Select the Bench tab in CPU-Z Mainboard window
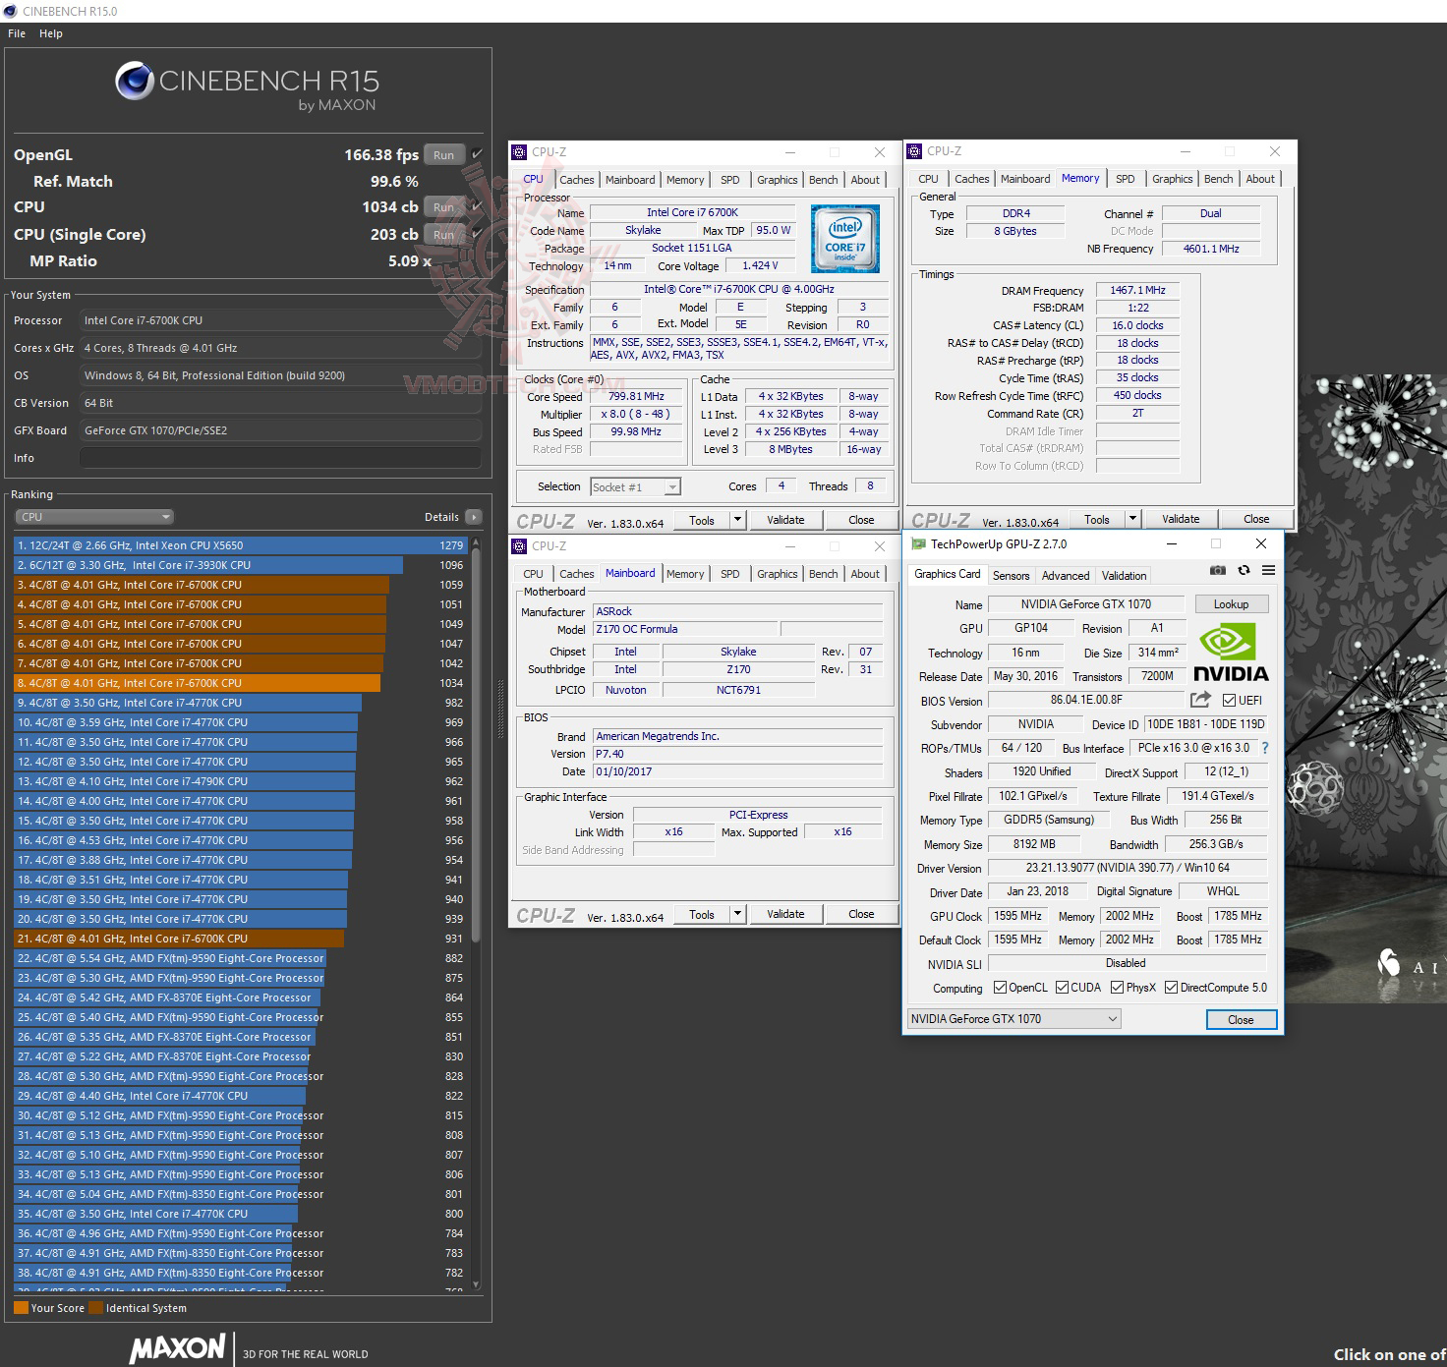Image resolution: width=1447 pixels, height=1367 pixels. 824,574
